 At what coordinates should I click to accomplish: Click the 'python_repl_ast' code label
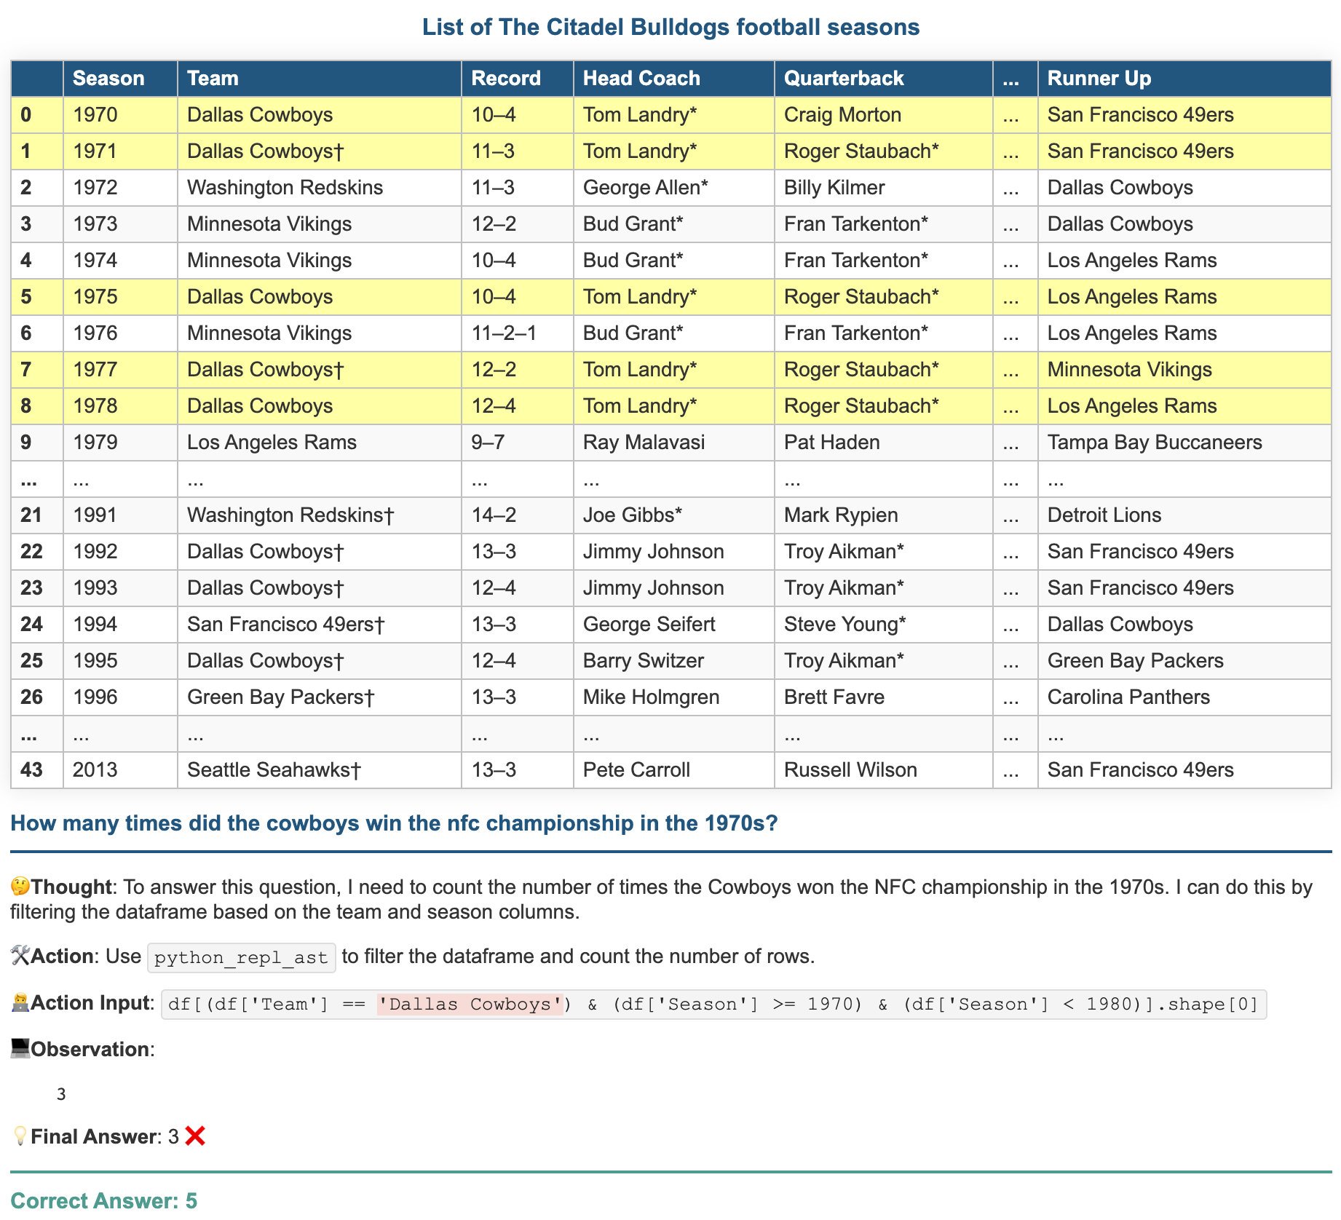[242, 957]
